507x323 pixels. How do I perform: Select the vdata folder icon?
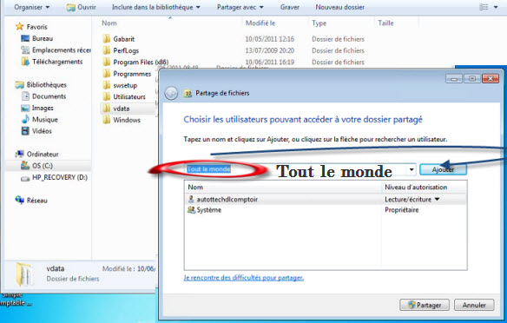pos(107,109)
